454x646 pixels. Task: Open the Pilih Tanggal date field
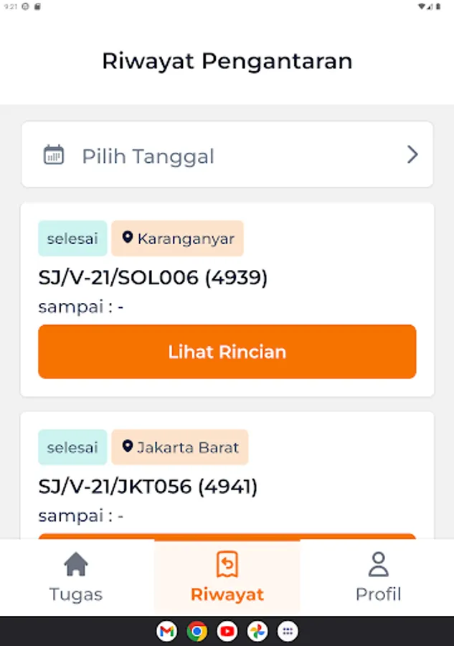(227, 155)
